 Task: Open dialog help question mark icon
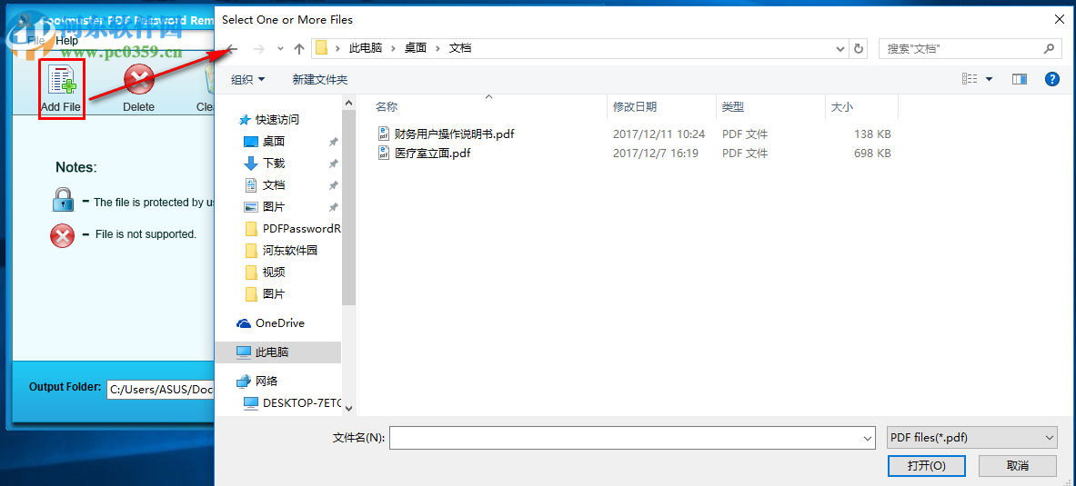pyautogui.click(x=1052, y=79)
